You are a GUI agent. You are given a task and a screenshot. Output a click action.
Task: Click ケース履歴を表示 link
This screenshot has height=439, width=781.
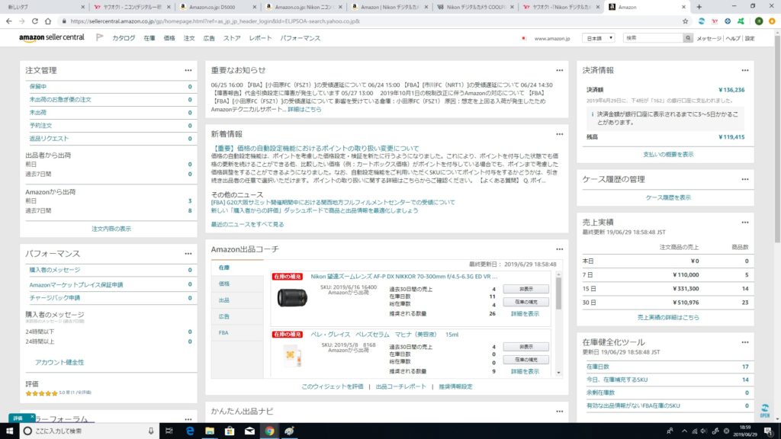668,197
